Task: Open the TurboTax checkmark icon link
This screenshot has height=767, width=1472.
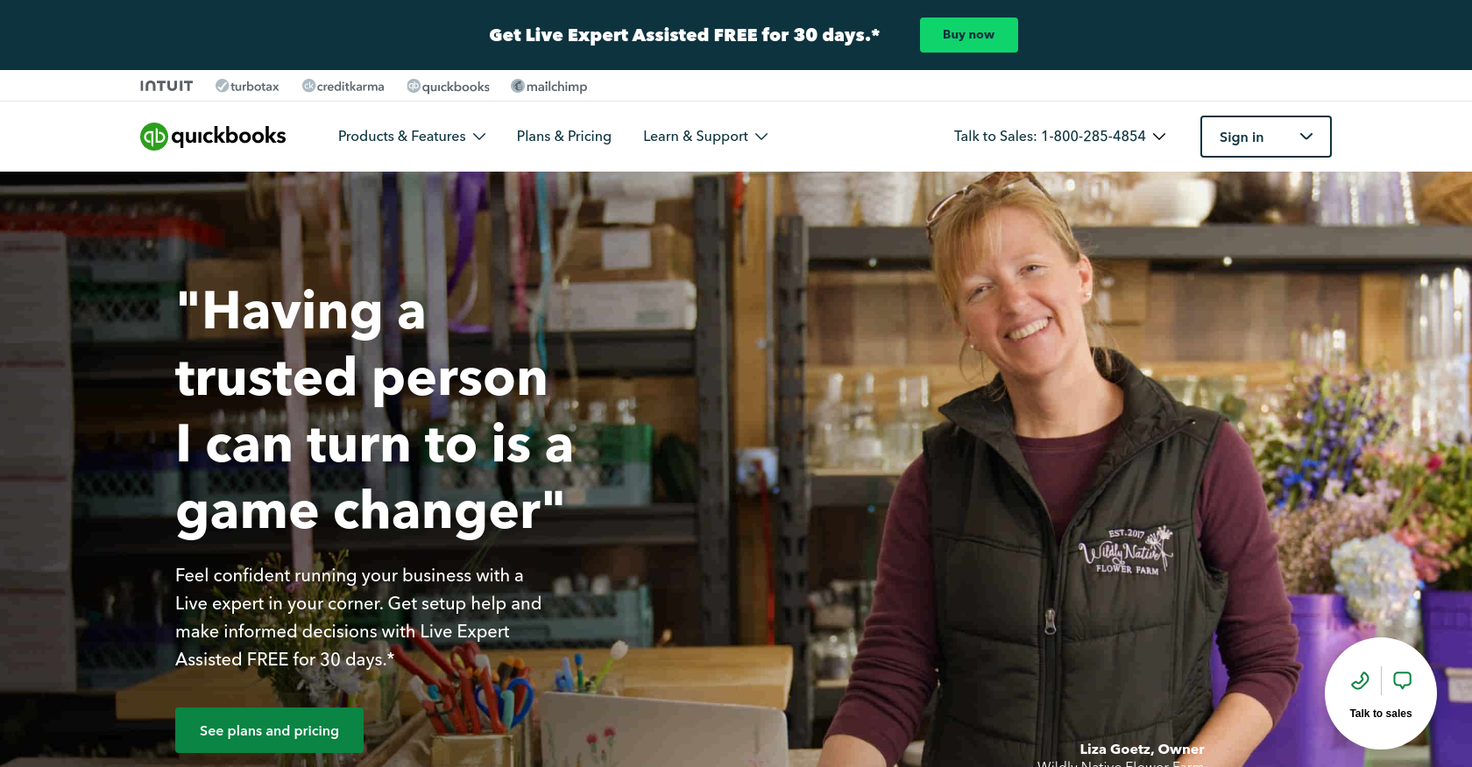Action: pos(222,86)
